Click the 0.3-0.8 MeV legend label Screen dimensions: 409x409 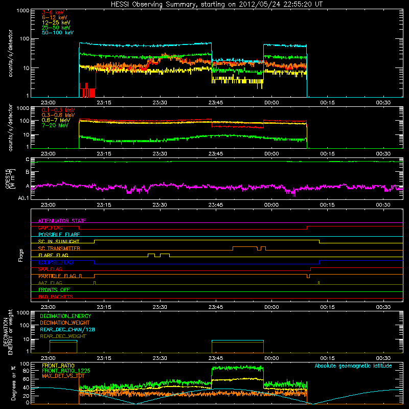(58, 115)
